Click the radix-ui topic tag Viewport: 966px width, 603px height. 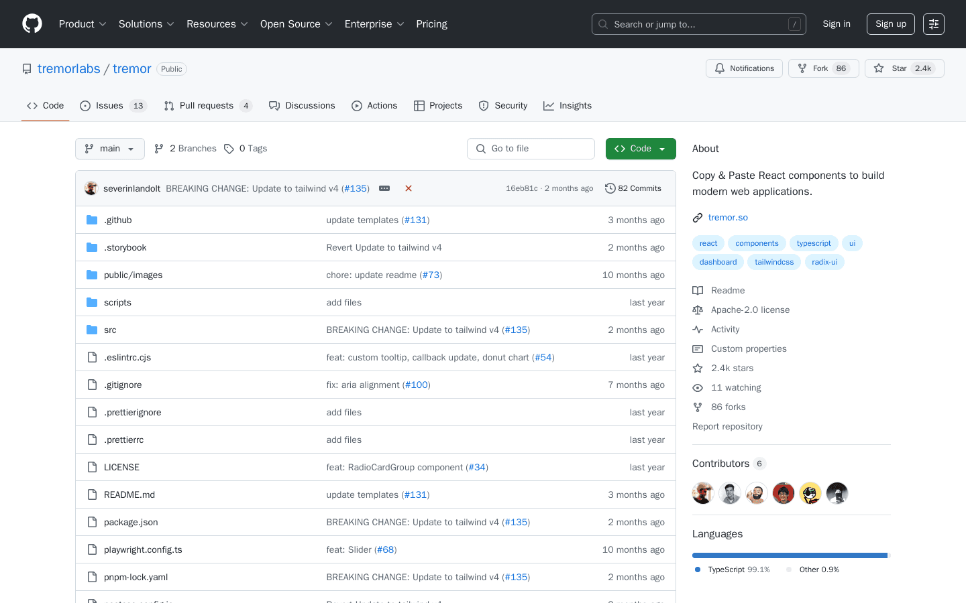[x=824, y=262]
